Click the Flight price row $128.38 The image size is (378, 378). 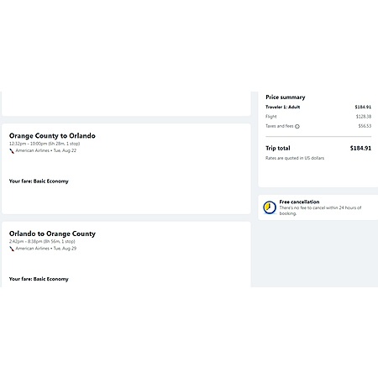[318, 117]
